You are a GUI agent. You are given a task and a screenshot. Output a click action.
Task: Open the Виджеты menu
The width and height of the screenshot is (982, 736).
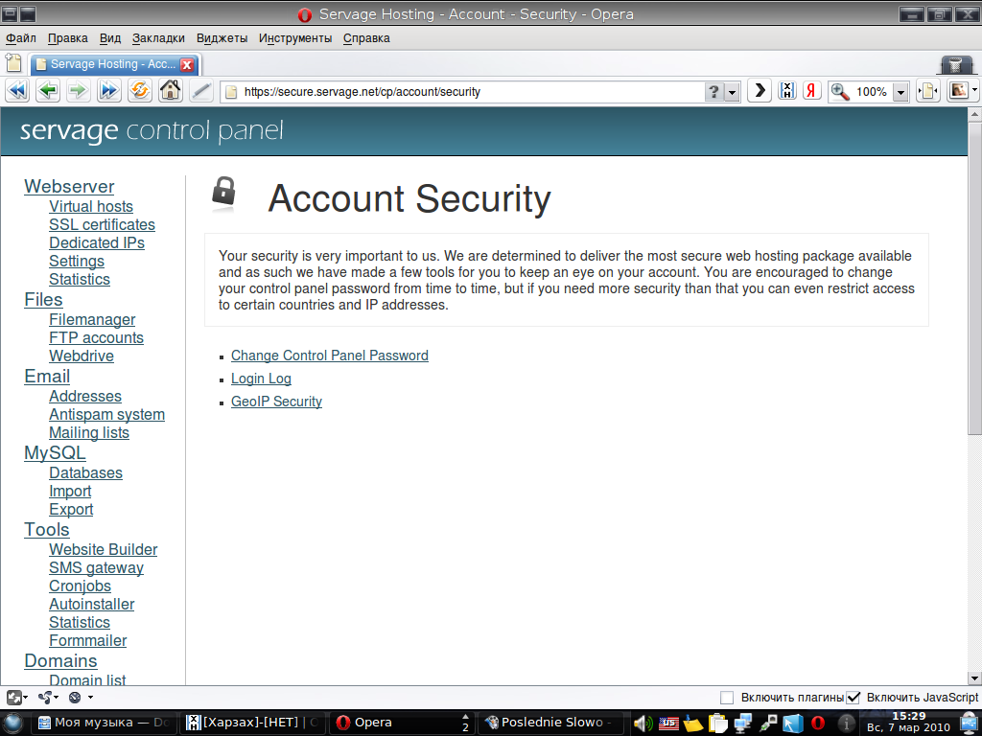(222, 38)
